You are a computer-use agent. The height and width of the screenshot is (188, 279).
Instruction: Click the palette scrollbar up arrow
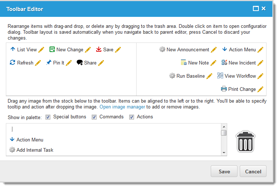[224, 126]
